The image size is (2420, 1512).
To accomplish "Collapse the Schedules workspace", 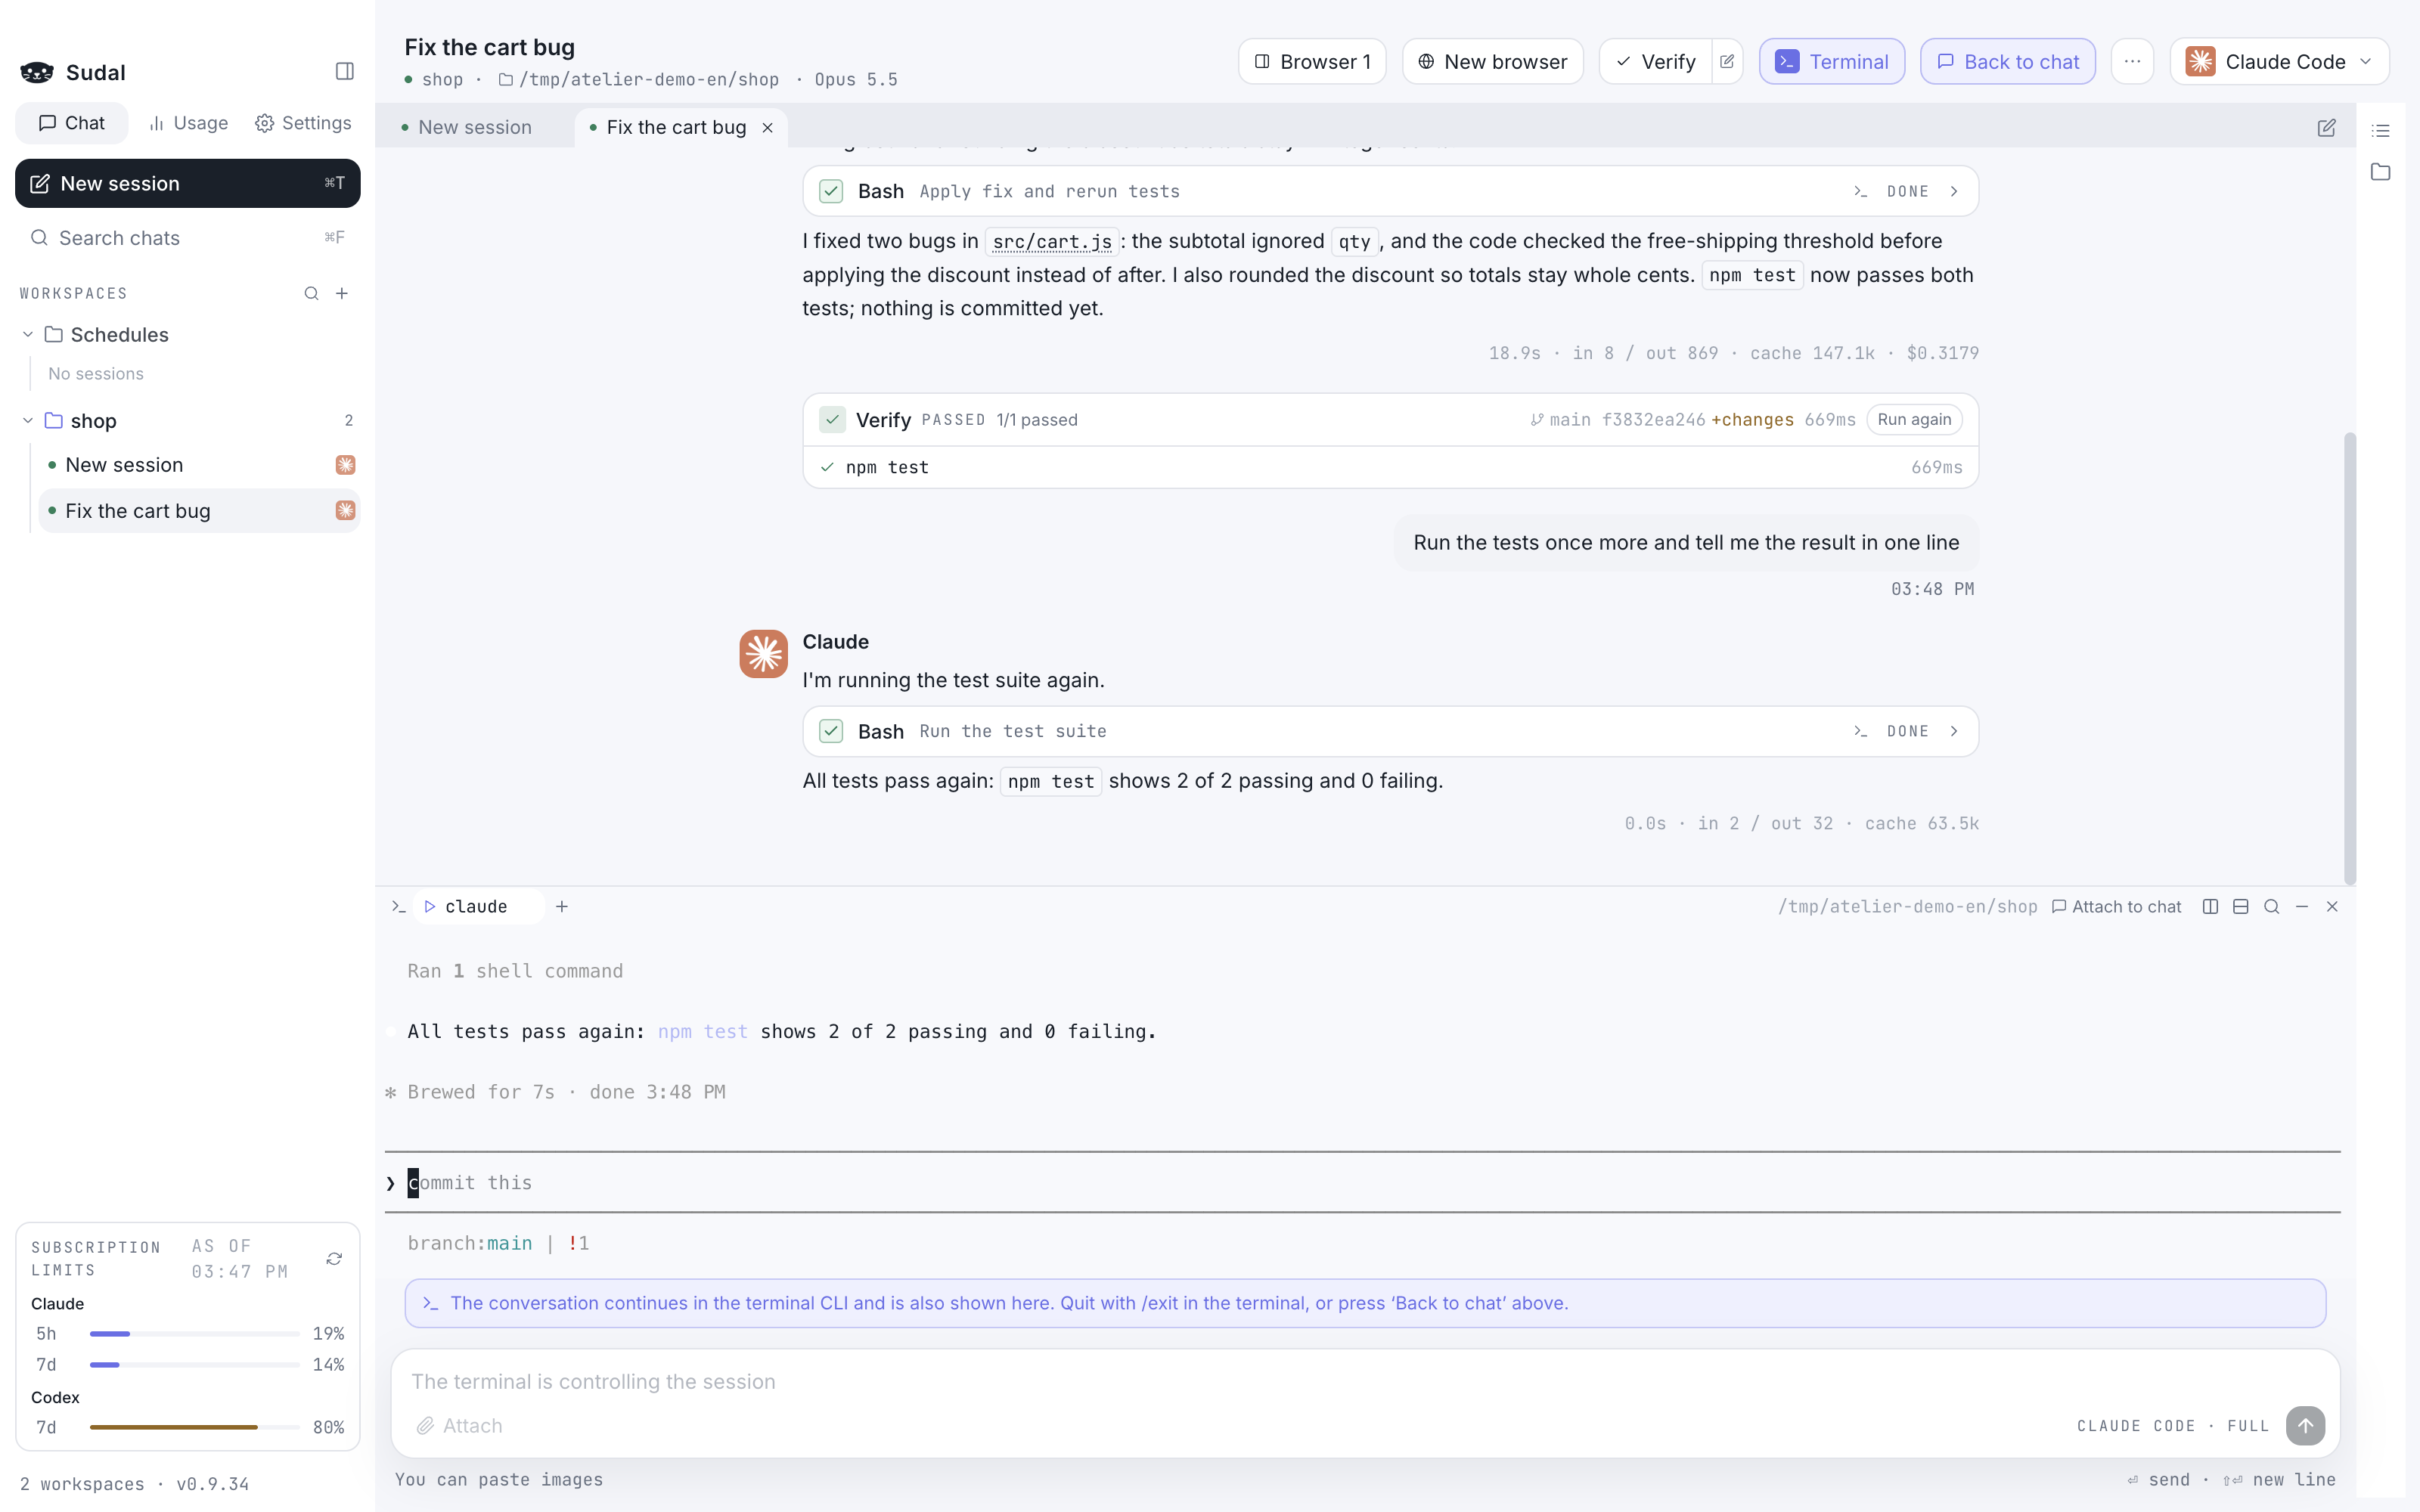I will click(28, 334).
